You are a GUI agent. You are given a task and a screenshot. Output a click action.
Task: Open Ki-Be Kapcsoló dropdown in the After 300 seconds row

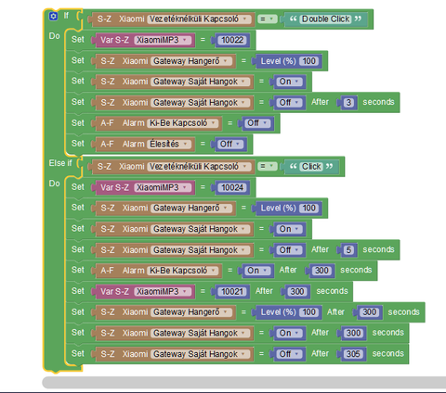[x=182, y=271]
